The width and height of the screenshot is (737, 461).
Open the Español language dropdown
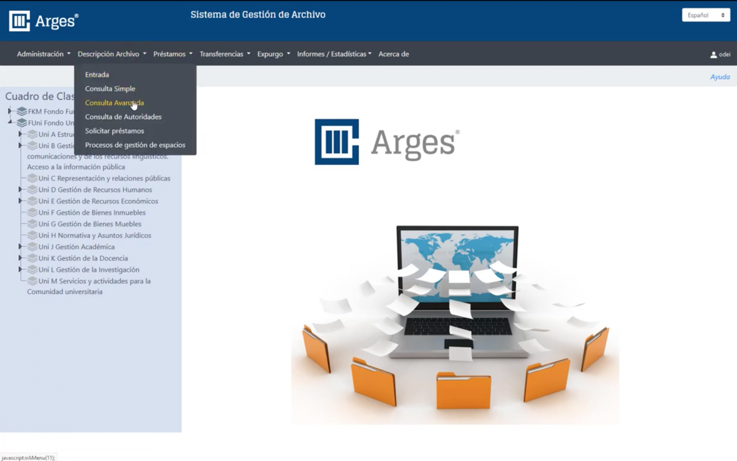click(x=705, y=15)
